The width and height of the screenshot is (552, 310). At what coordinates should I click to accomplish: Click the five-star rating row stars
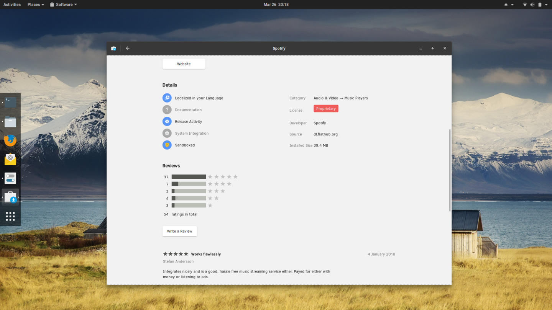(223, 177)
